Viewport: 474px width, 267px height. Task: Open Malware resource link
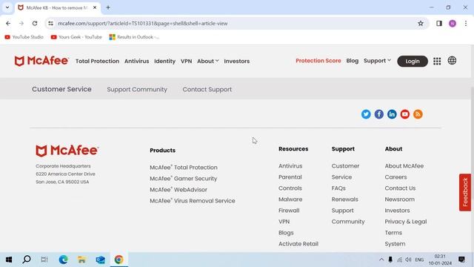click(x=290, y=200)
